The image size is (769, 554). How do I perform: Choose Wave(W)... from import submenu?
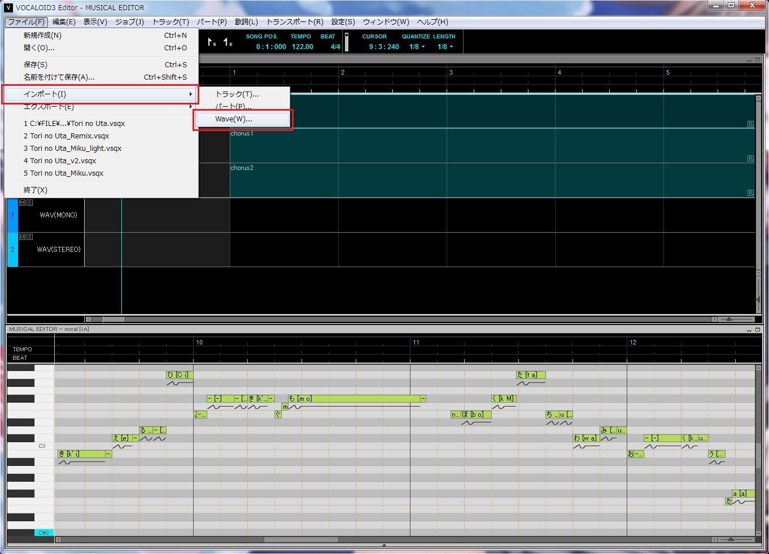click(243, 119)
